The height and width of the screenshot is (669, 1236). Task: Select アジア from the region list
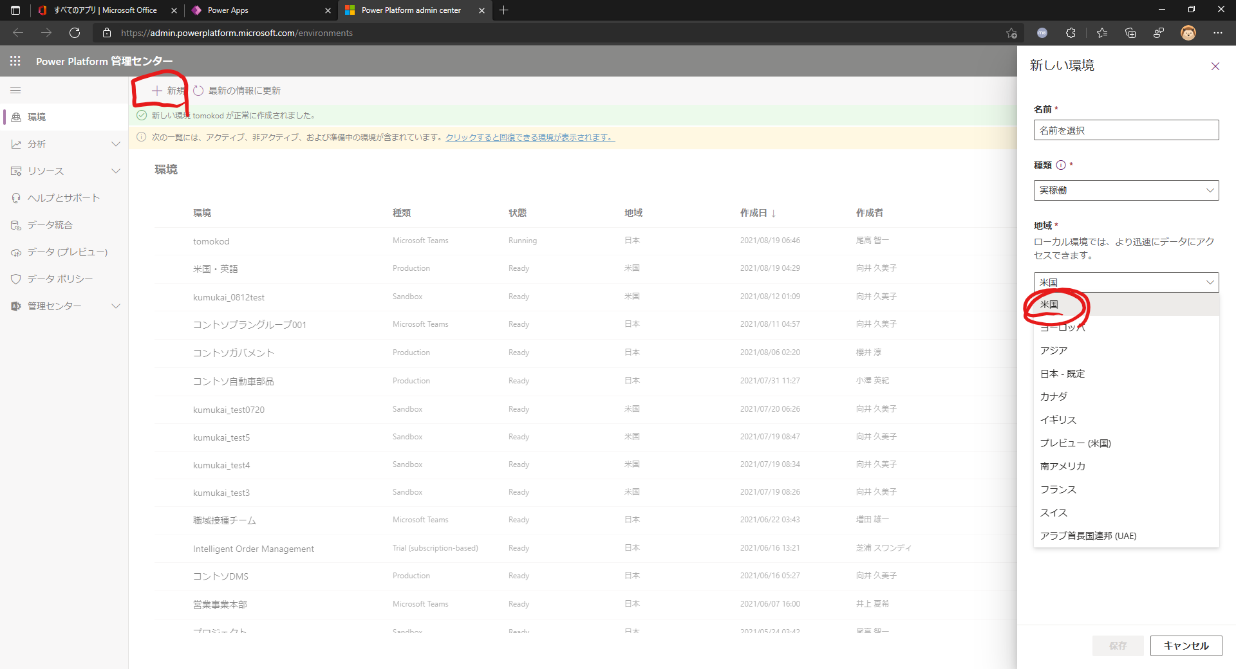click(1126, 351)
